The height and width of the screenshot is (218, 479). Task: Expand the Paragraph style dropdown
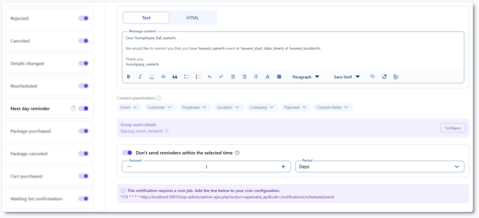click(305, 77)
